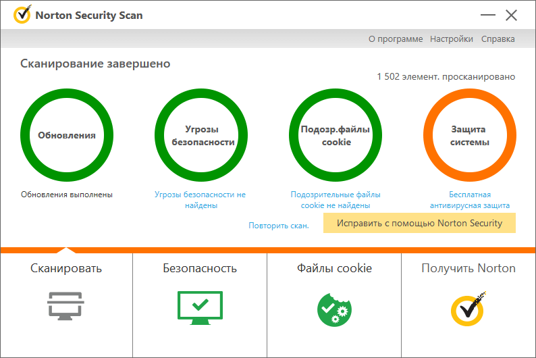Click the green cookie icon

(334, 307)
